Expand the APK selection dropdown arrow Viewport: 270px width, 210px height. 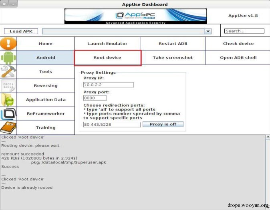coord(208,31)
